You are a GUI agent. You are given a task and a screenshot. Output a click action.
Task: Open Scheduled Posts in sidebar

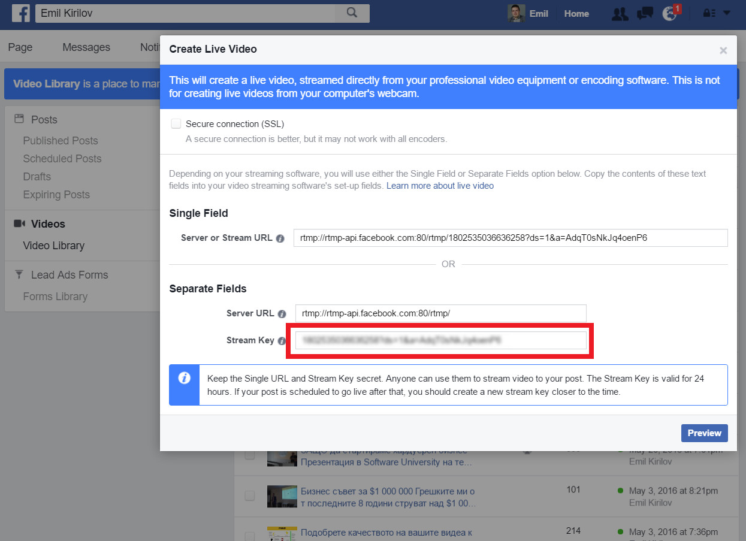62,159
